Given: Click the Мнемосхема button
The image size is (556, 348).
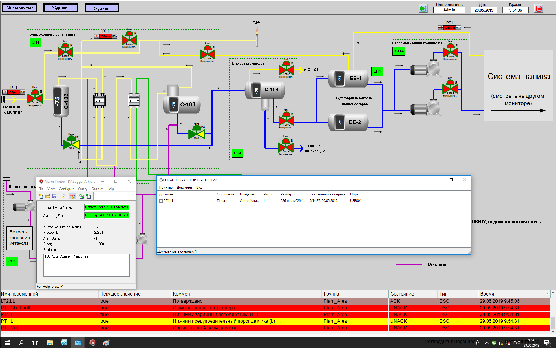Looking at the screenshot, I should [x=20, y=8].
